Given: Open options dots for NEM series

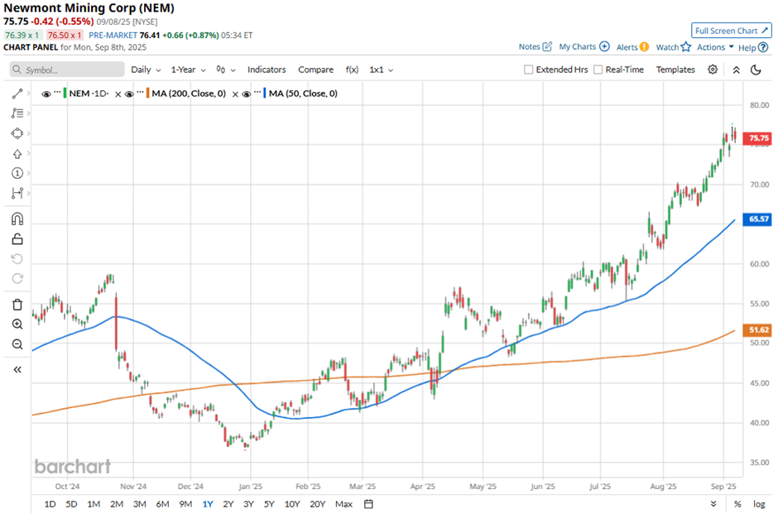Looking at the screenshot, I should tap(57, 92).
